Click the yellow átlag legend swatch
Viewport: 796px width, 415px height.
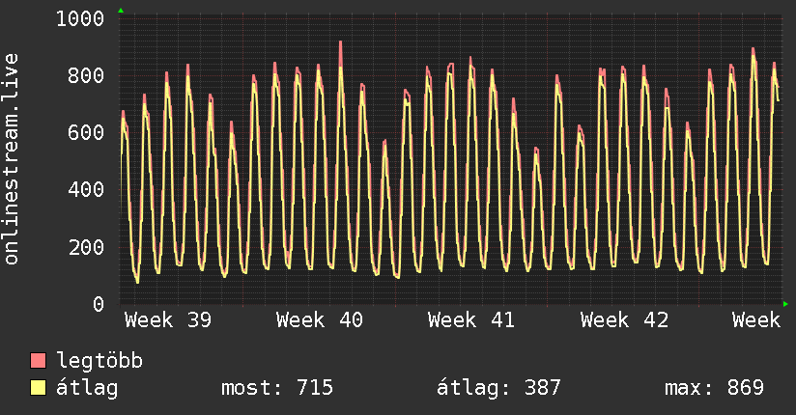coord(38,388)
